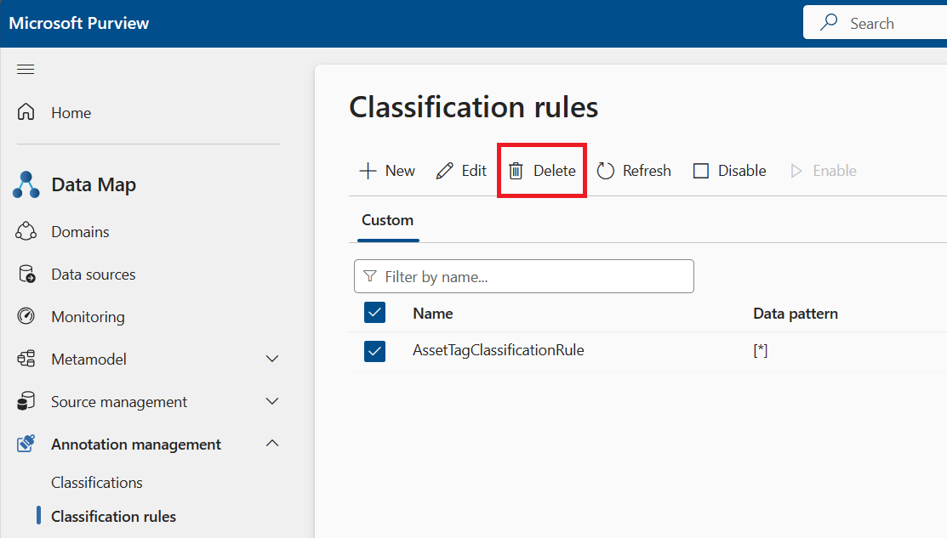Expand the Metamodel section
Image resolution: width=947 pixels, height=538 pixels.
[271, 359]
